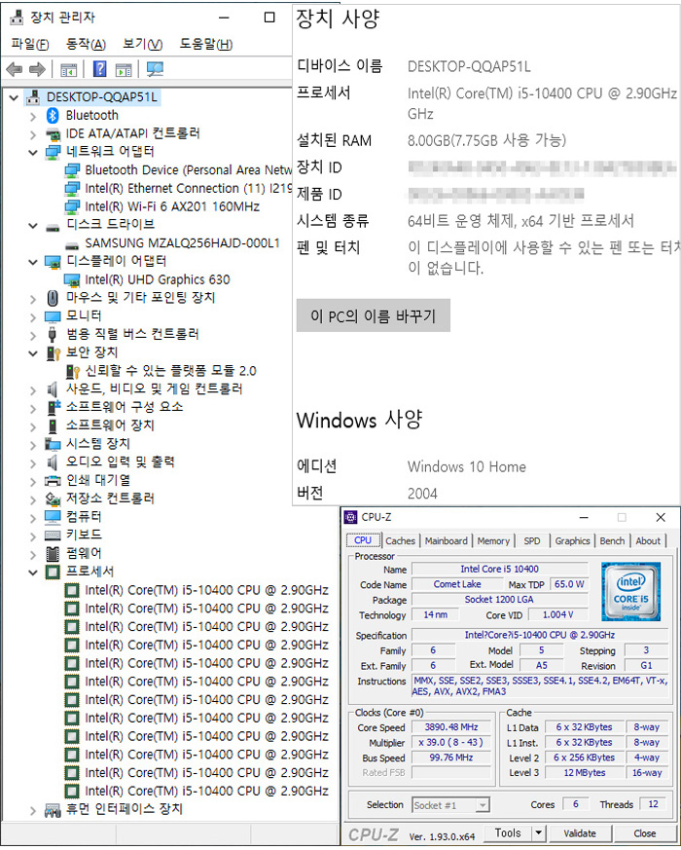Click the 키보드 category icon

53,536
